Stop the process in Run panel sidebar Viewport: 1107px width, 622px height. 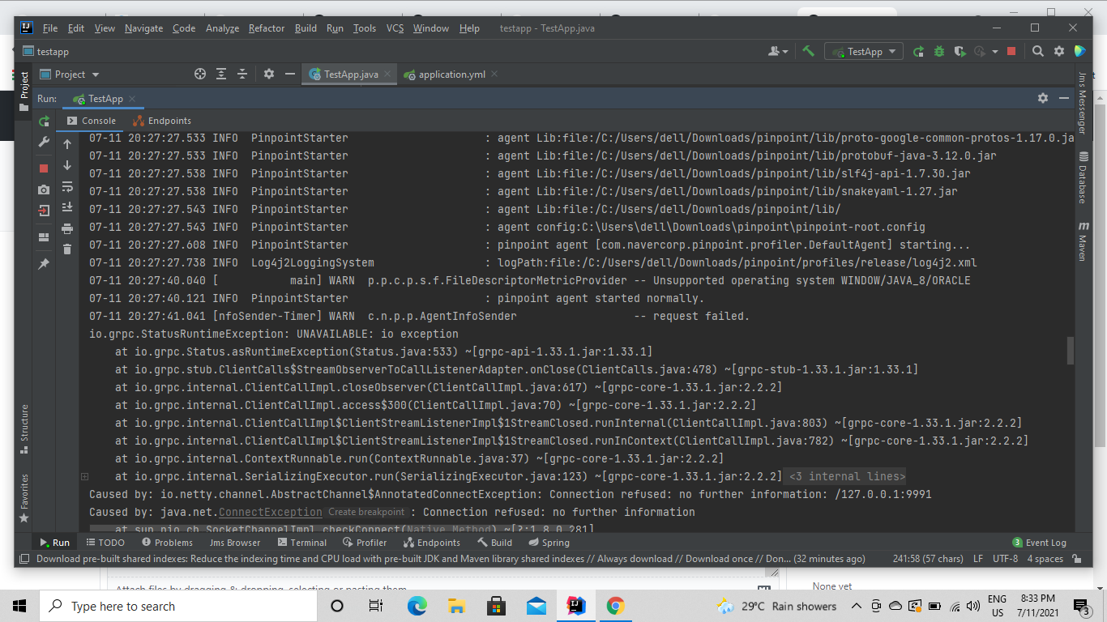click(44, 168)
